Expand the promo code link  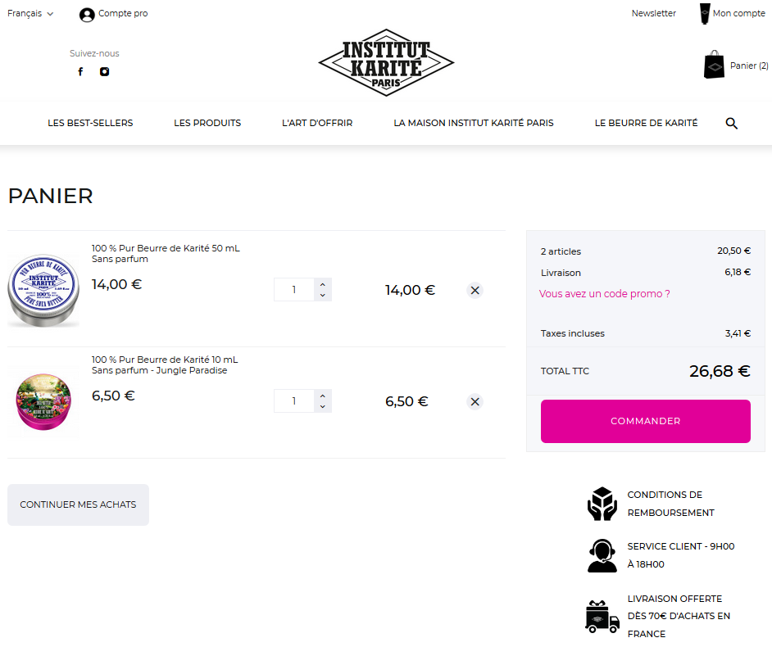[x=604, y=294]
